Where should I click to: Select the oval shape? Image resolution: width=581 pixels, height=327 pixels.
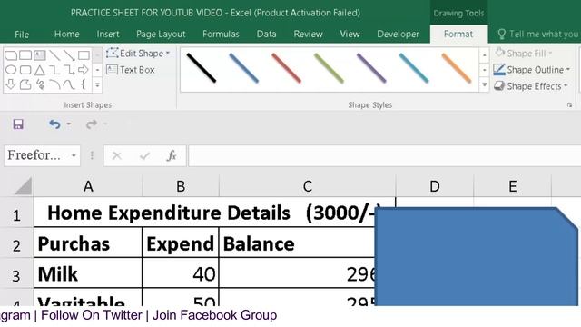11,70
